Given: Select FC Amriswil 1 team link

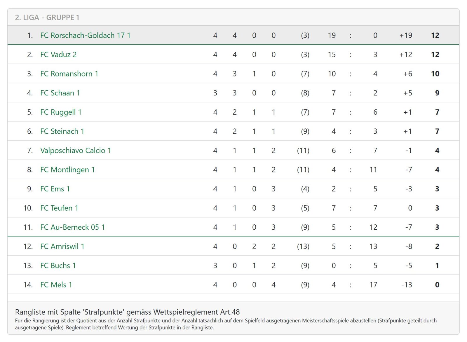Looking at the screenshot, I should (62, 247).
